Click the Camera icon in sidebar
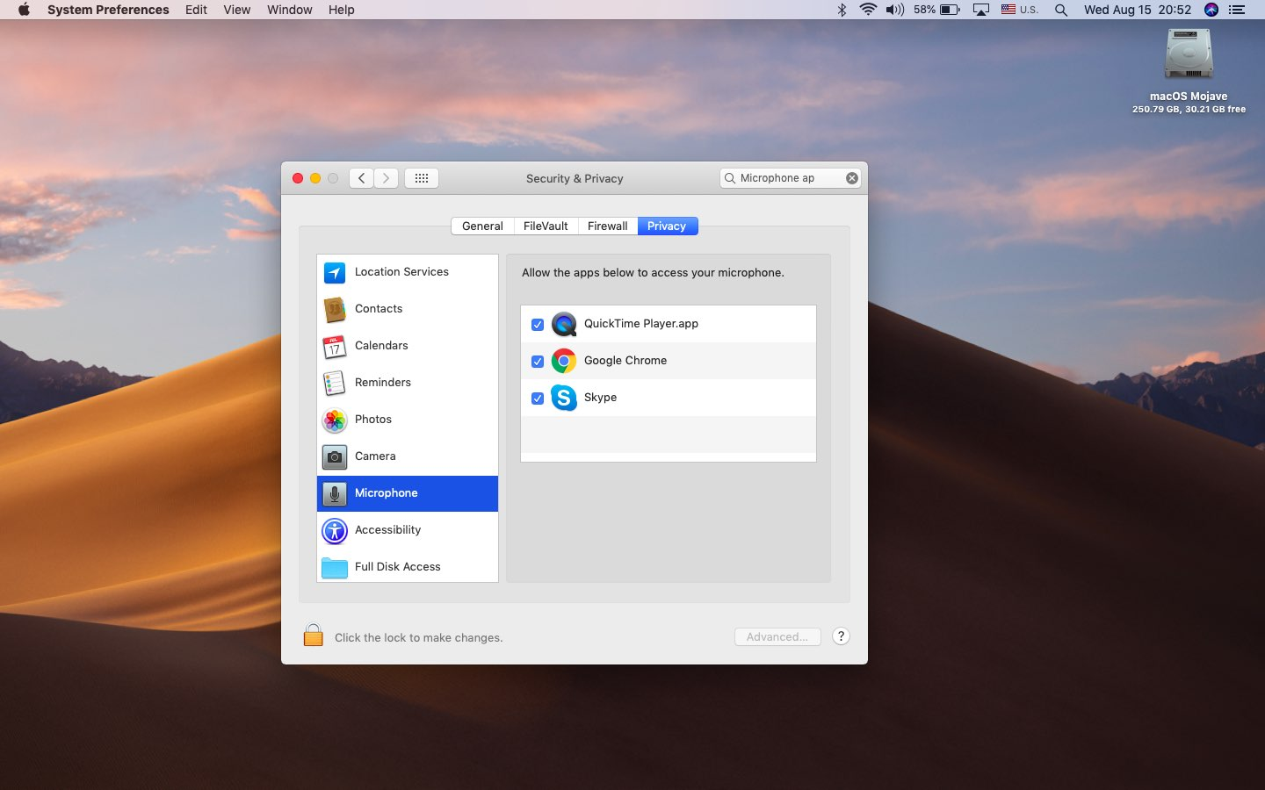 335,457
